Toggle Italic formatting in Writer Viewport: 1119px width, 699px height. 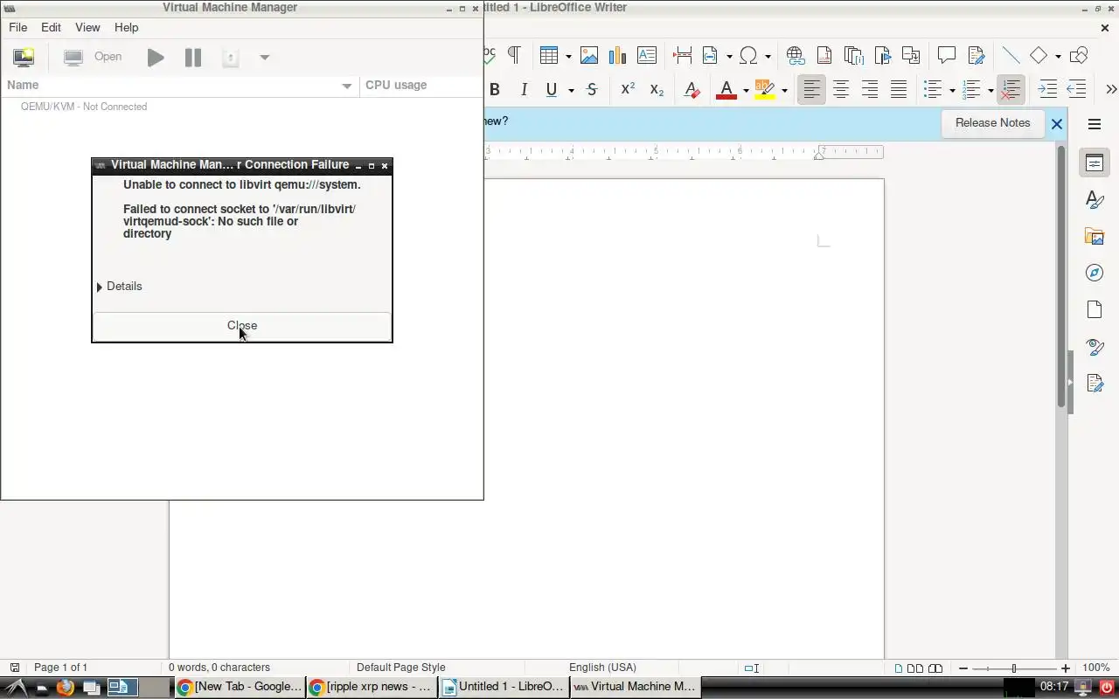[x=524, y=89]
